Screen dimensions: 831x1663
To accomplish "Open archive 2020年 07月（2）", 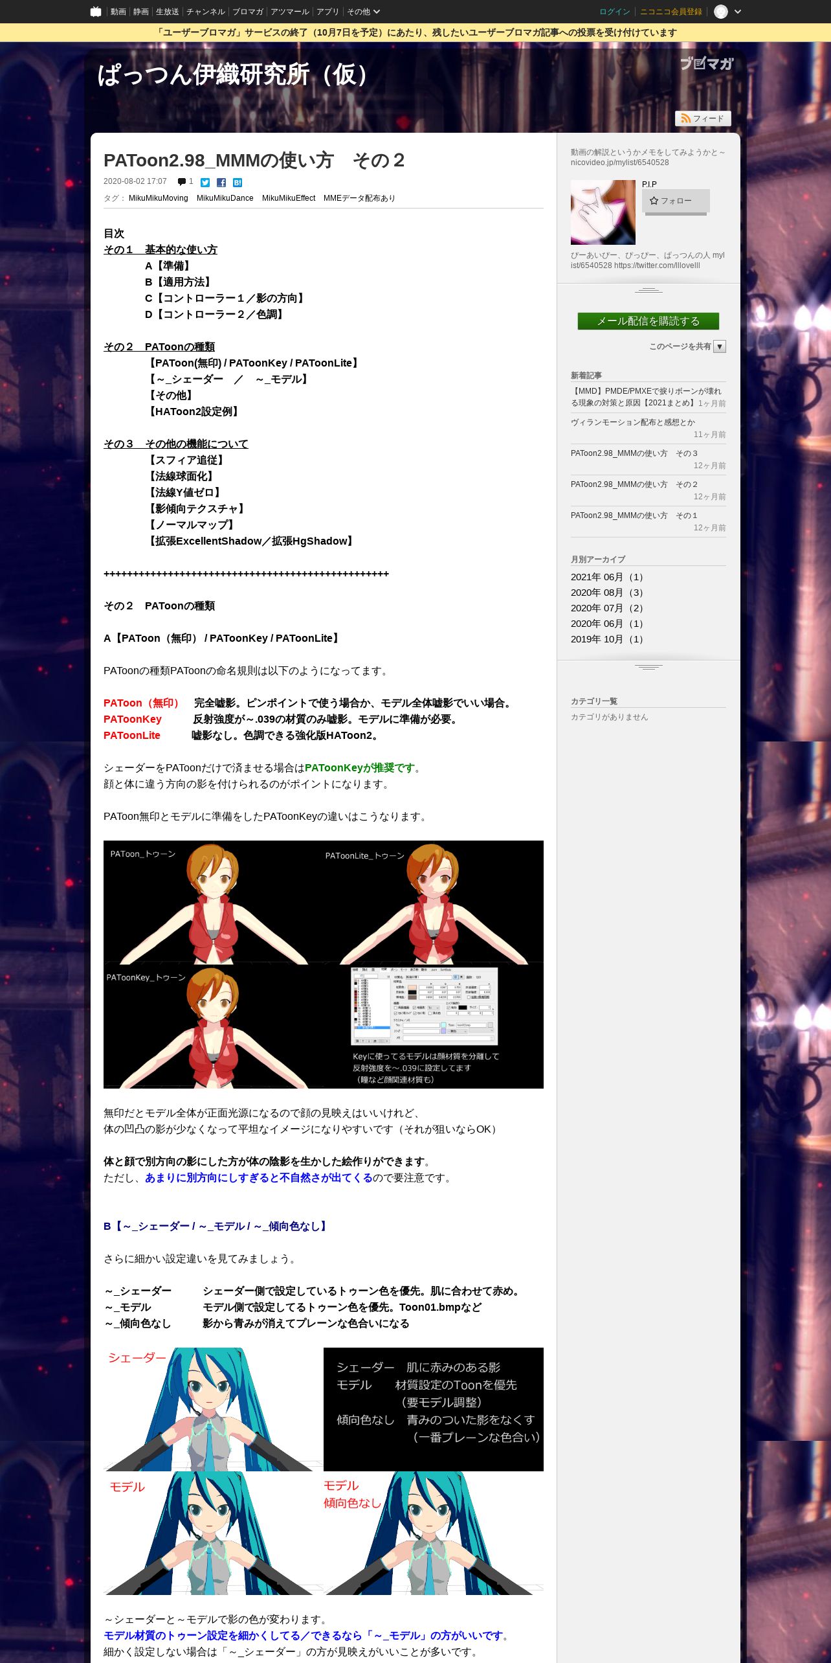I will (608, 608).
